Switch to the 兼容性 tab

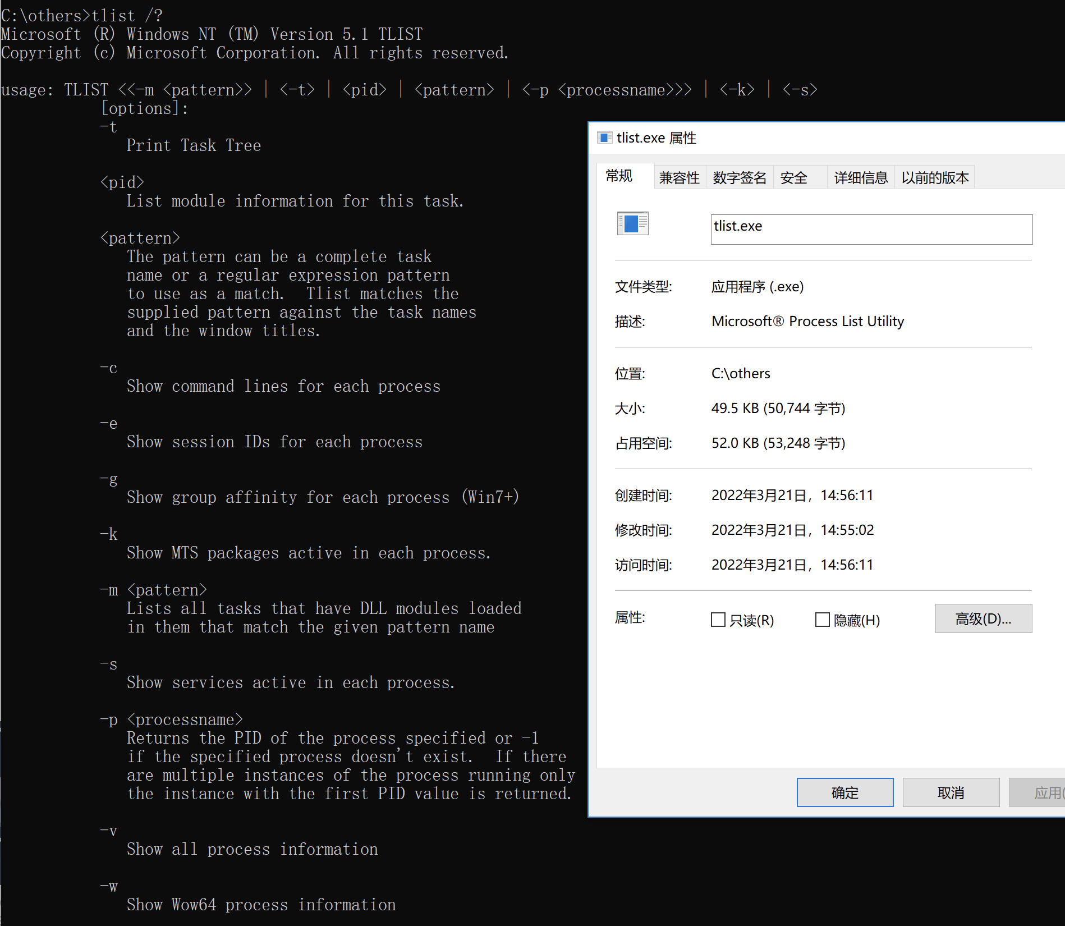(x=679, y=178)
